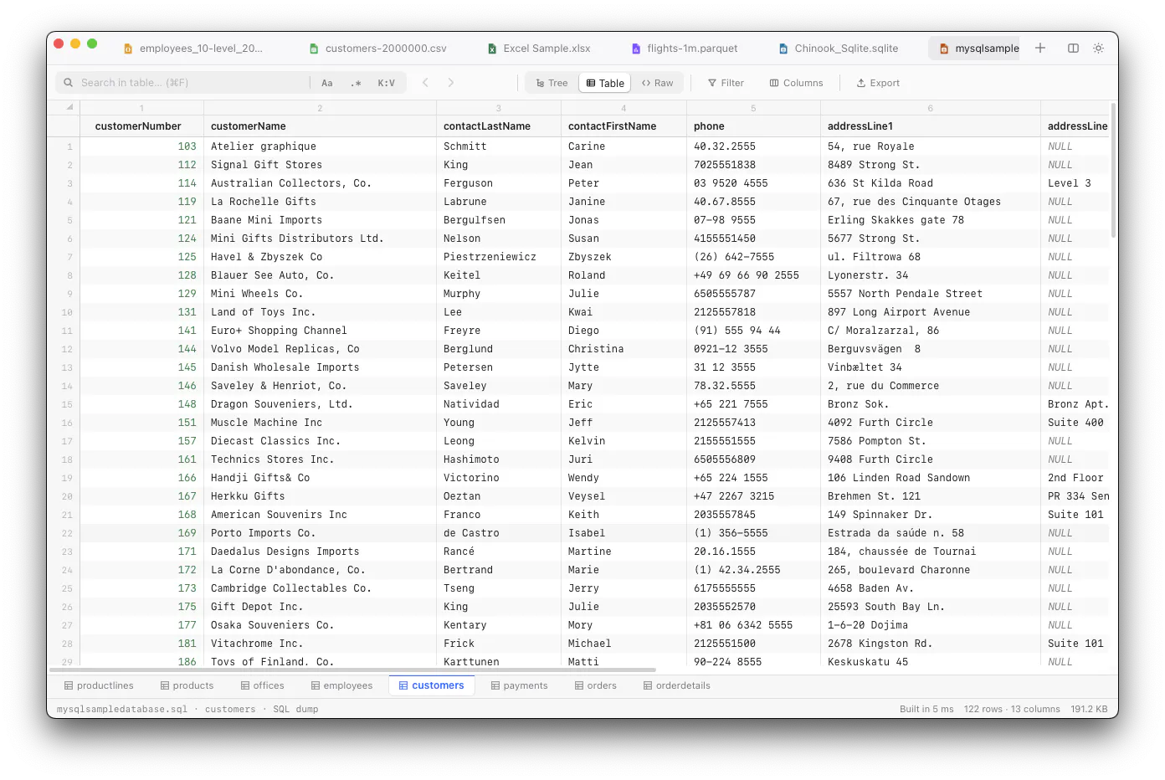Select cell 'Piestrzeniewicz'
The image size is (1165, 780).
499,257
